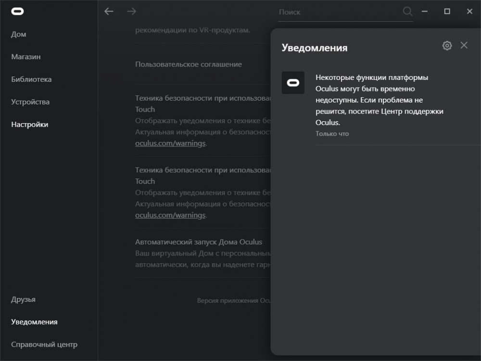Viewport: 481px width, 361px height.
Task: Open the Друзья list
Action: (23, 299)
